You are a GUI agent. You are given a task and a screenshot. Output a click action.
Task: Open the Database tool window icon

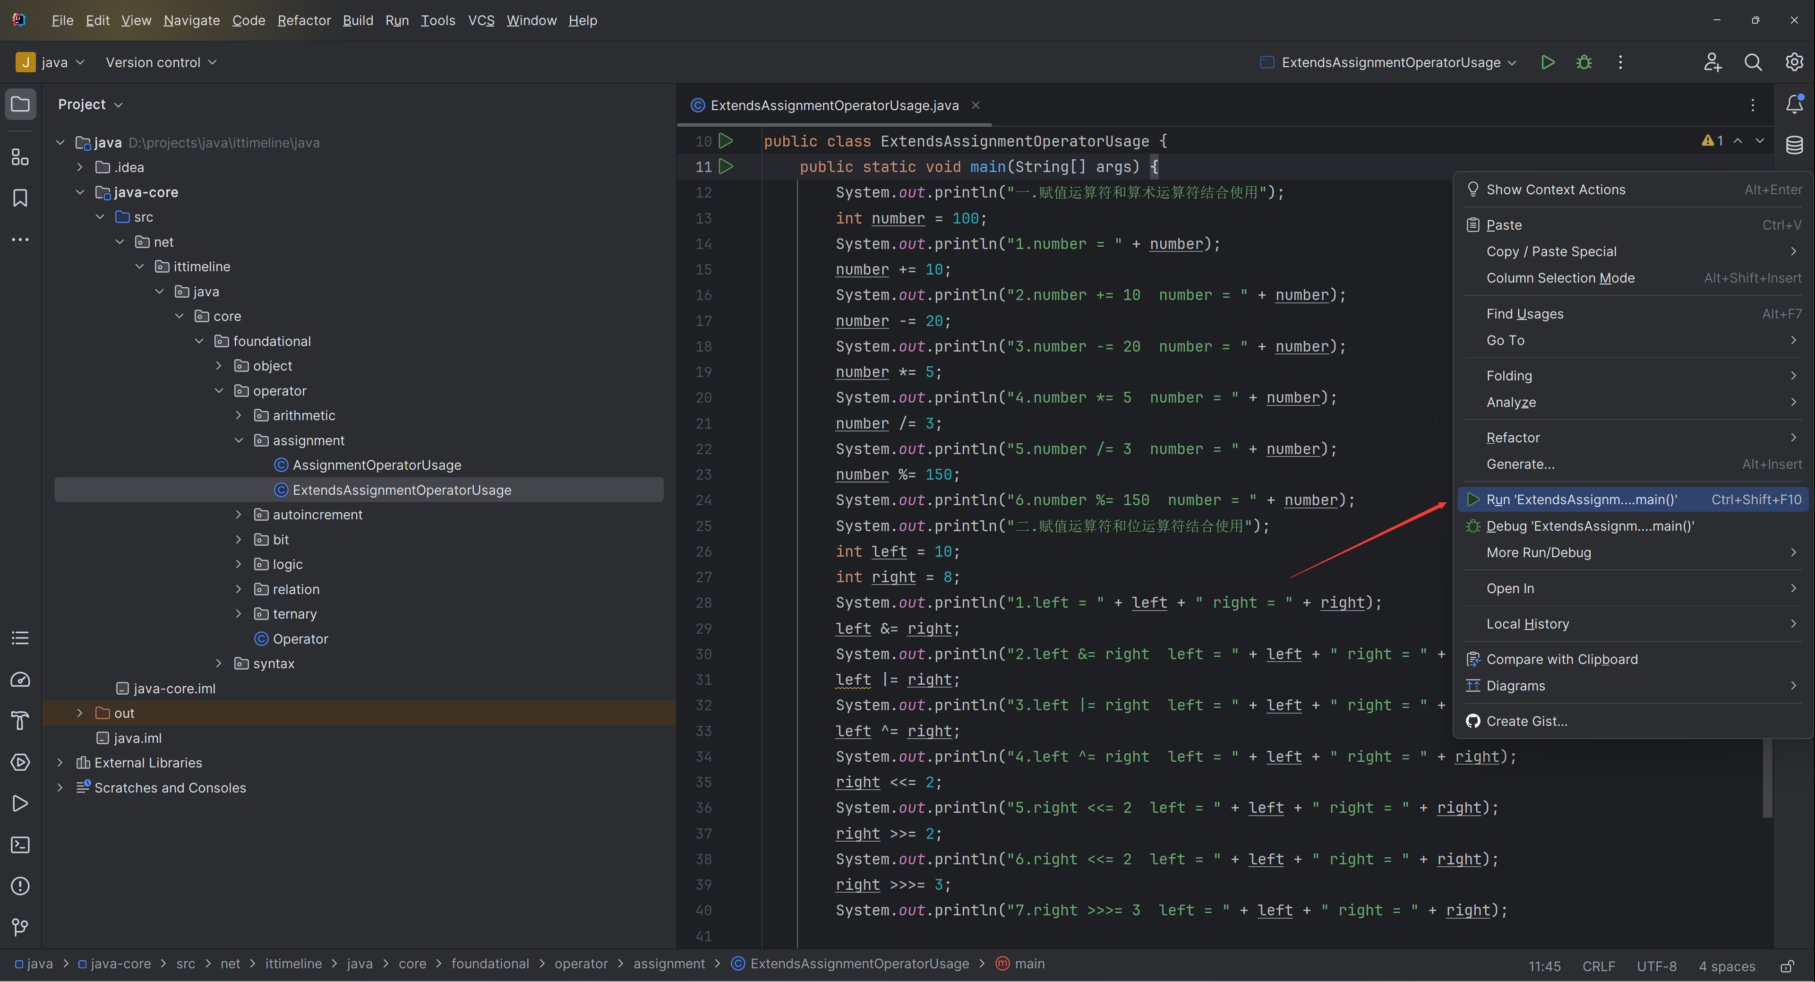(1794, 145)
